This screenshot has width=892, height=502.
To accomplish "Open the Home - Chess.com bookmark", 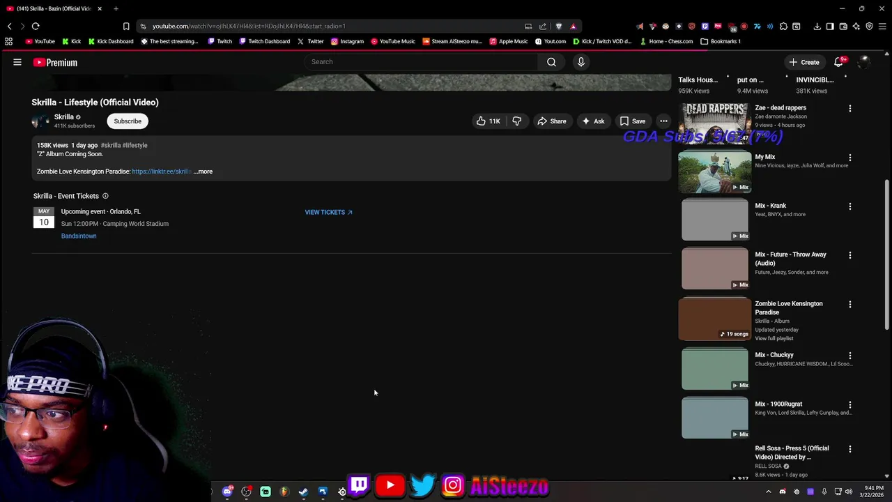I will (666, 41).
